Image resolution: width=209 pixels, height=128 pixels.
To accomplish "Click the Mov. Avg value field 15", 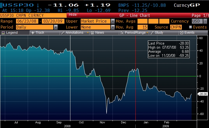I will [x=145, y=27].
